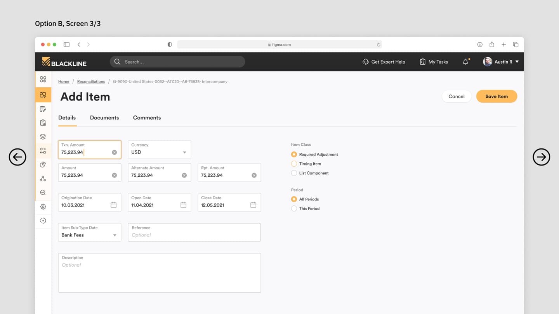The width and height of the screenshot is (559, 314).
Task: Clear the Amount field with its X icon
Action: [115, 175]
